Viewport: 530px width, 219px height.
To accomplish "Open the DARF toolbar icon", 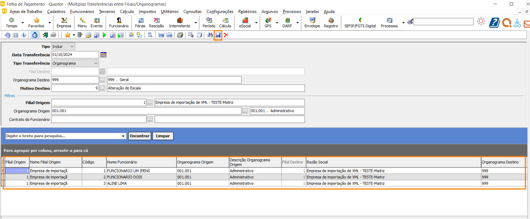I will [287, 22].
